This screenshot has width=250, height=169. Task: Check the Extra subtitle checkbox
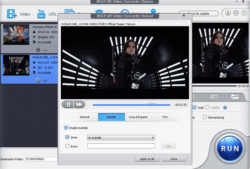[x=67, y=146]
